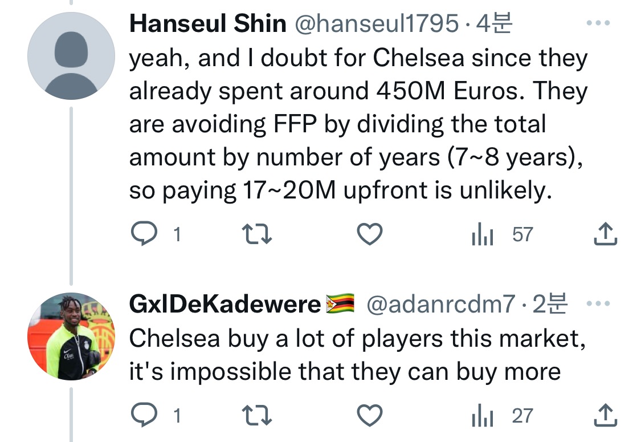The height and width of the screenshot is (442, 641).
Task: Share GxlDeKadewere's tweet
Action: 605,416
